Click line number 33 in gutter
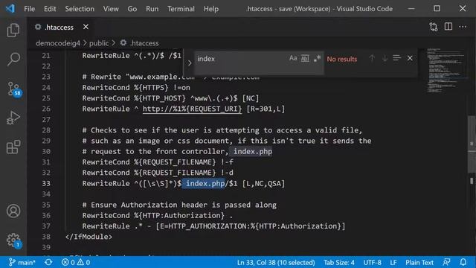This screenshot has height=268, width=476. point(46,184)
